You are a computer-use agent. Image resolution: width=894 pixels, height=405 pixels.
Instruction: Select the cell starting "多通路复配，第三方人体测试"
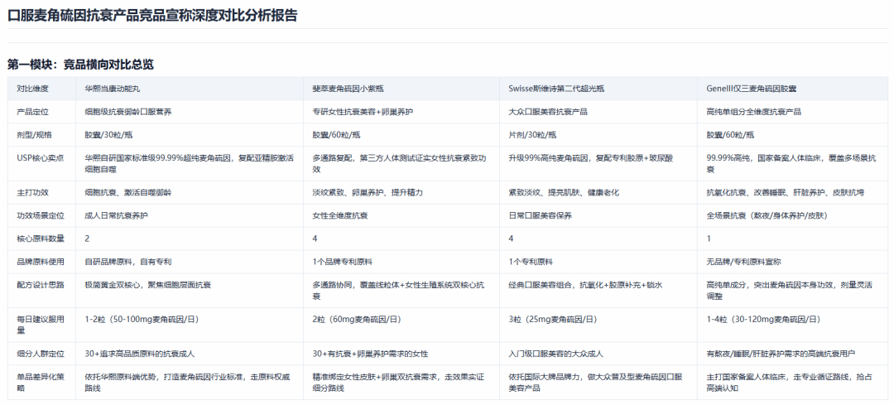pos(401,164)
